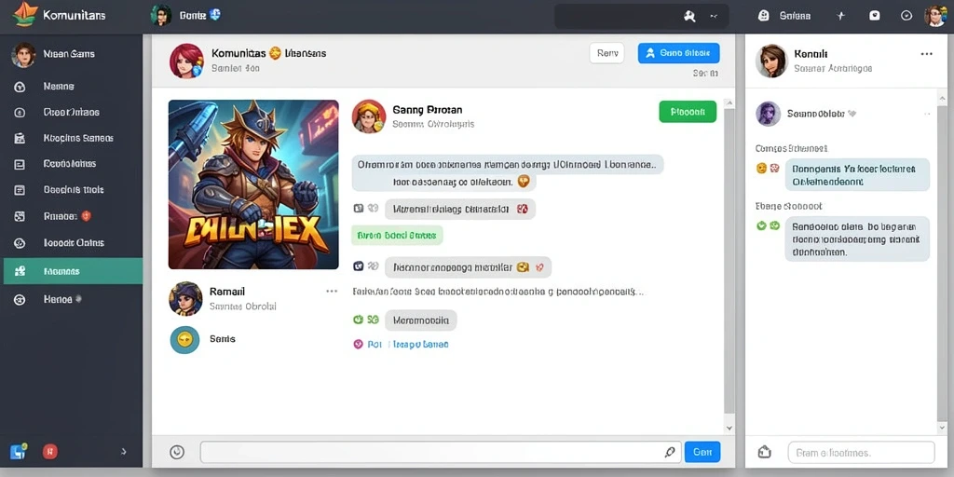Open the ellipsis menu next to Remaril
Viewport: 954px width, 477px height.
coord(332,292)
